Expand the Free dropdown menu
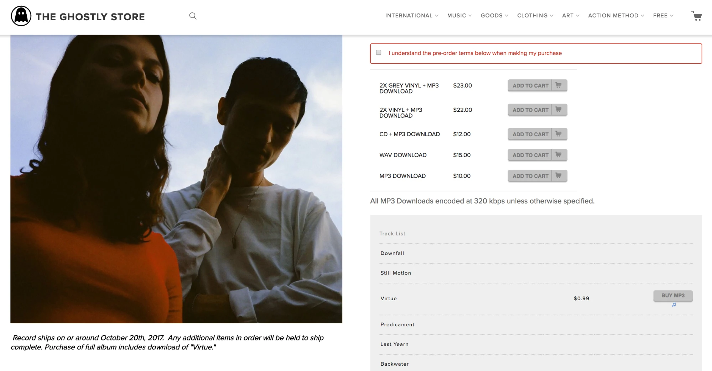 [663, 16]
